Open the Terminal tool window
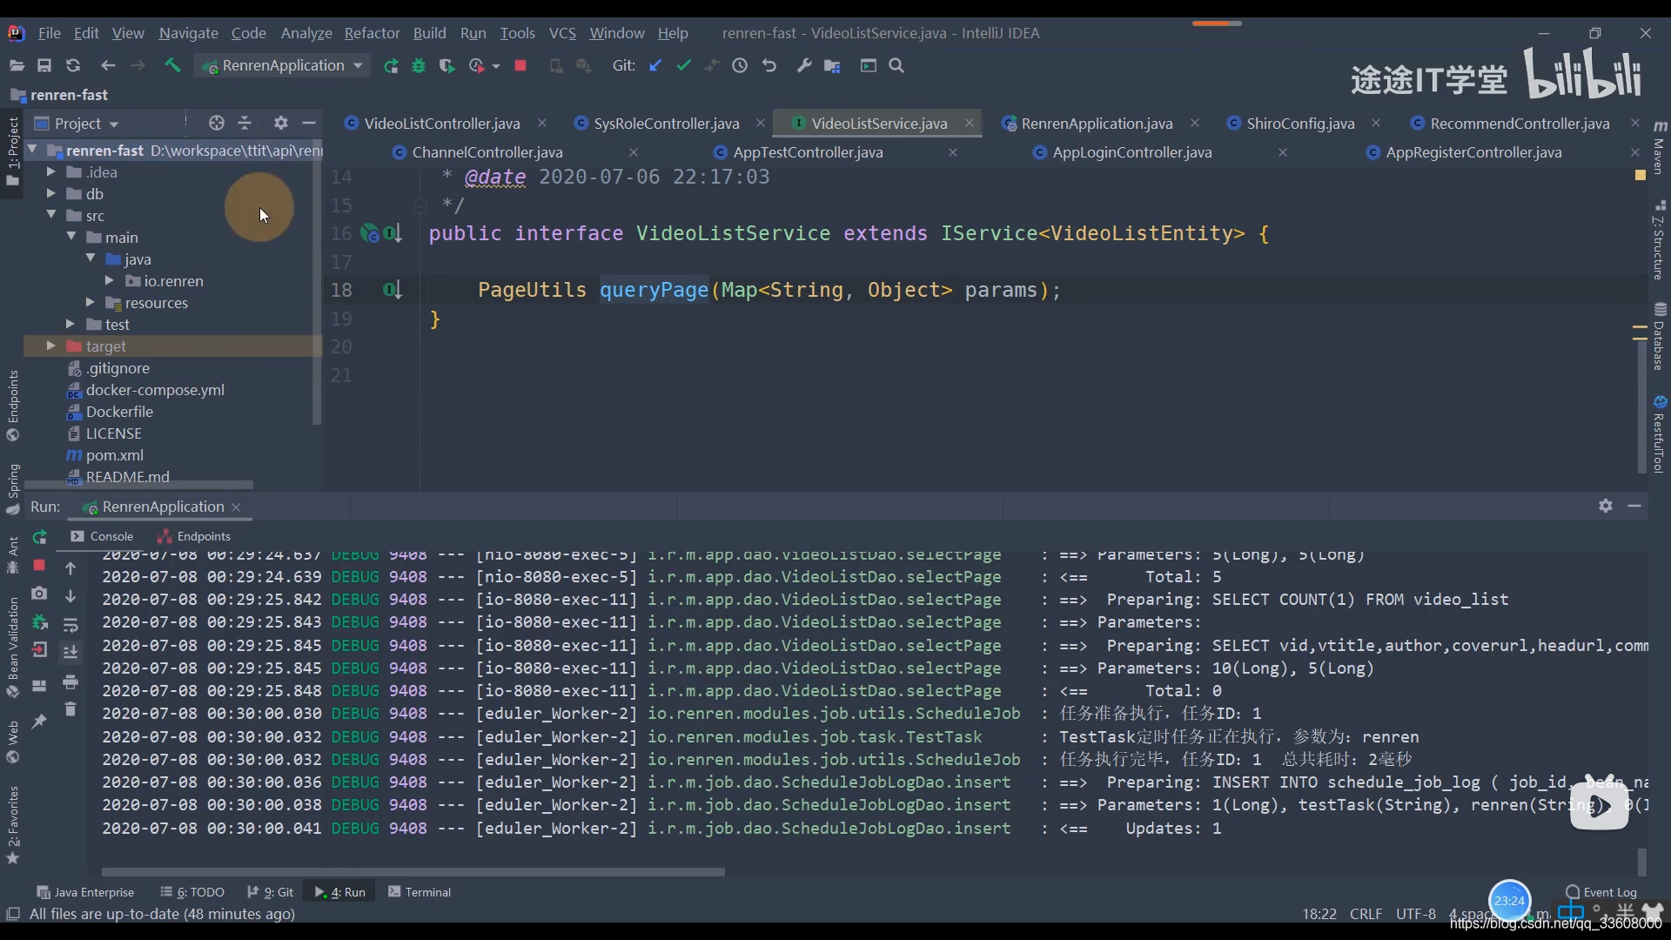The width and height of the screenshot is (1671, 940). 419,892
